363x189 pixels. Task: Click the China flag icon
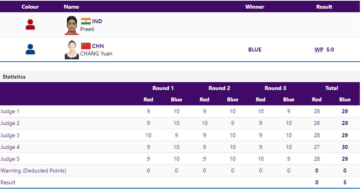point(86,46)
